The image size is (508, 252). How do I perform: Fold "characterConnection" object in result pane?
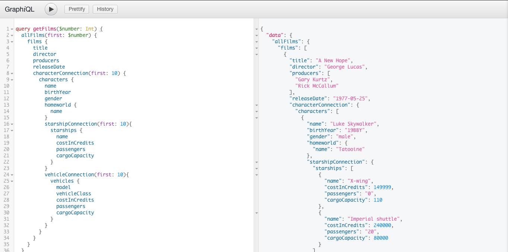click(x=257, y=105)
